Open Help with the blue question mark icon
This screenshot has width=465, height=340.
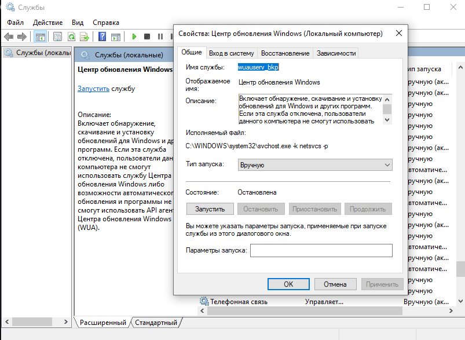coord(102,37)
